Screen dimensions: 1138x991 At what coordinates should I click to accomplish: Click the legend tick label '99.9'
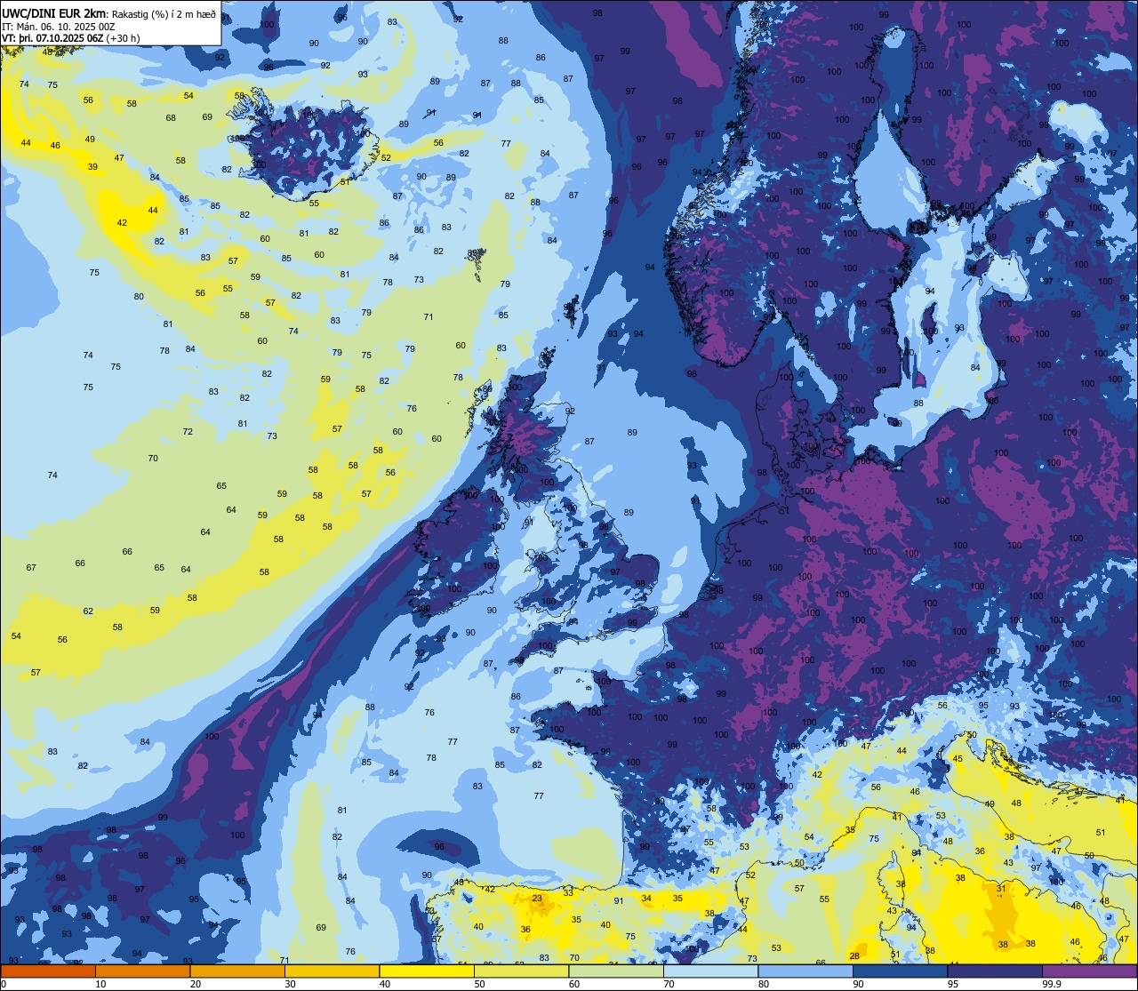coord(1053,984)
